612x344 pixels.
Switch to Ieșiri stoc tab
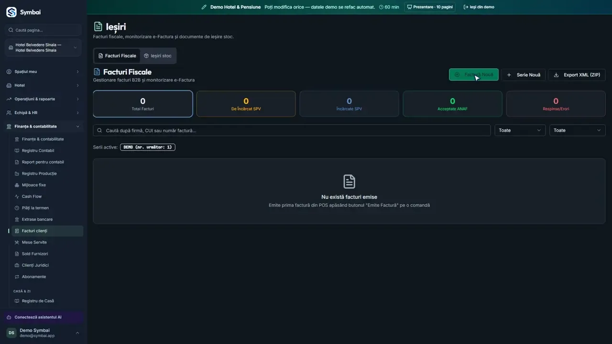click(158, 56)
